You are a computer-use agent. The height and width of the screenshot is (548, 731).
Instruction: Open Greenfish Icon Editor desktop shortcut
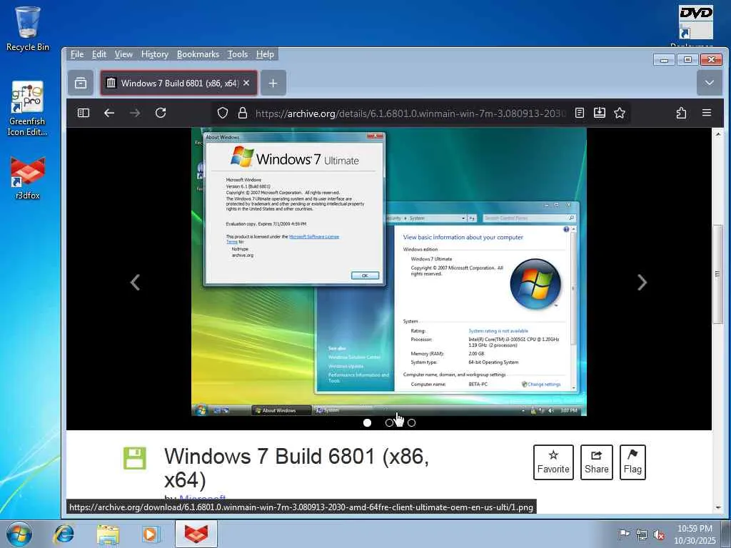(28, 108)
